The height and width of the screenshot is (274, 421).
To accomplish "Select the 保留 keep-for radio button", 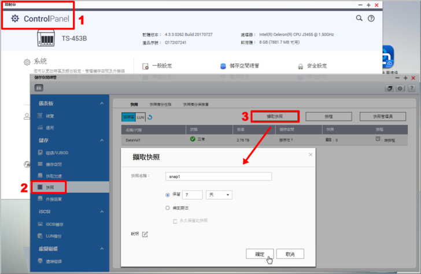I will click(x=168, y=195).
